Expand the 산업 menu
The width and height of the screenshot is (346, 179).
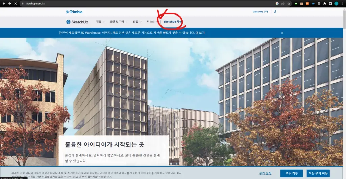click(x=137, y=22)
